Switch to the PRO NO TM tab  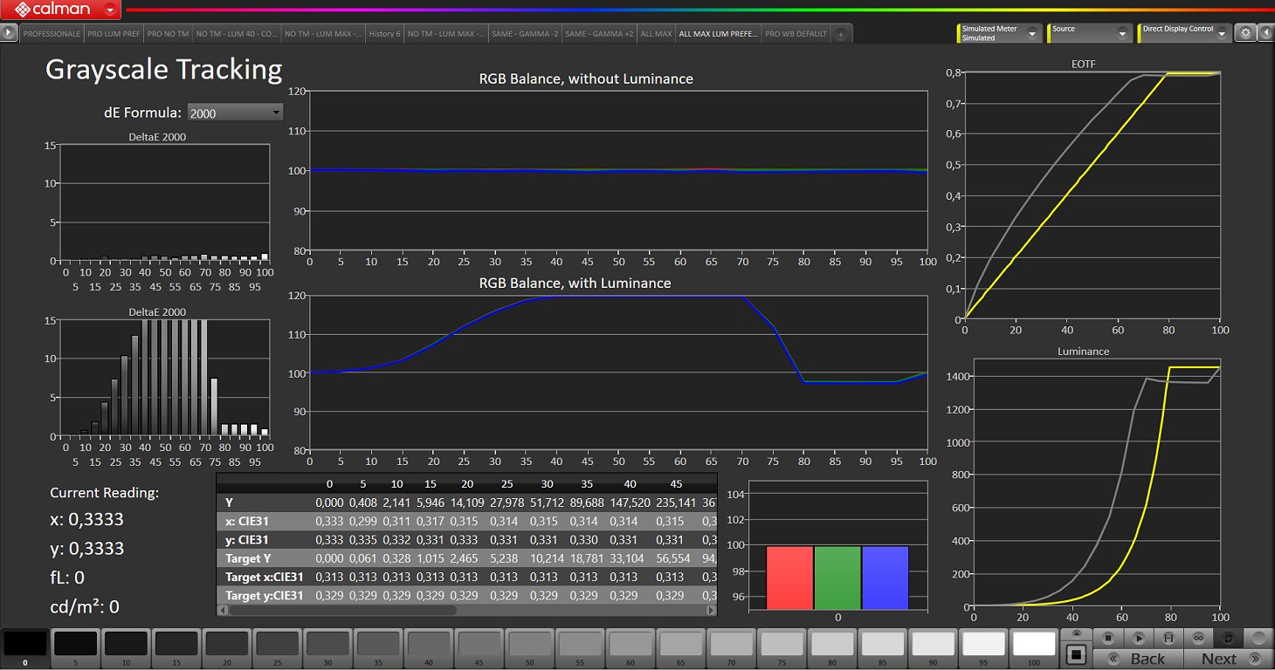point(168,34)
